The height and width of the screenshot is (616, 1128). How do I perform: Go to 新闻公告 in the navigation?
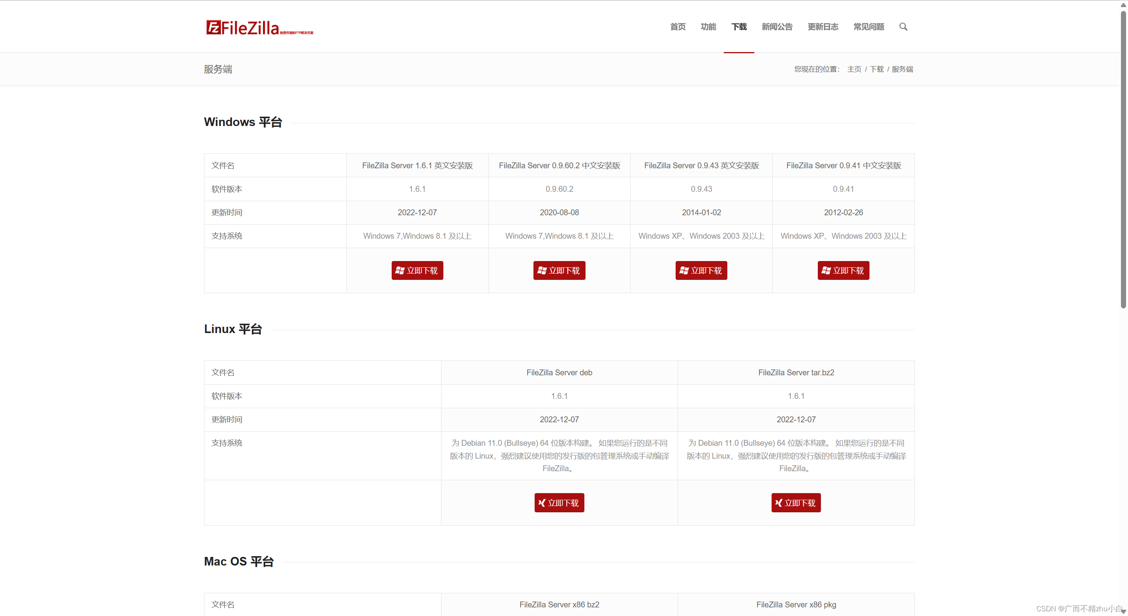[777, 27]
